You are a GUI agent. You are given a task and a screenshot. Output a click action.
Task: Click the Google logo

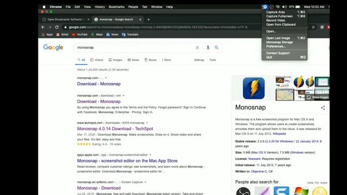point(53,47)
